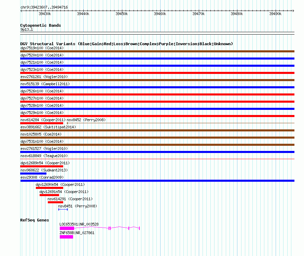Select the ZNF658B|NR_027861 gene block
The image size is (304, 256).
66,237
